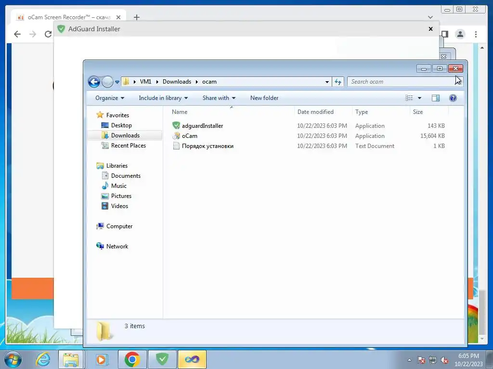Change the view icon in Explorer
493x369 pixels.
click(x=409, y=98)
